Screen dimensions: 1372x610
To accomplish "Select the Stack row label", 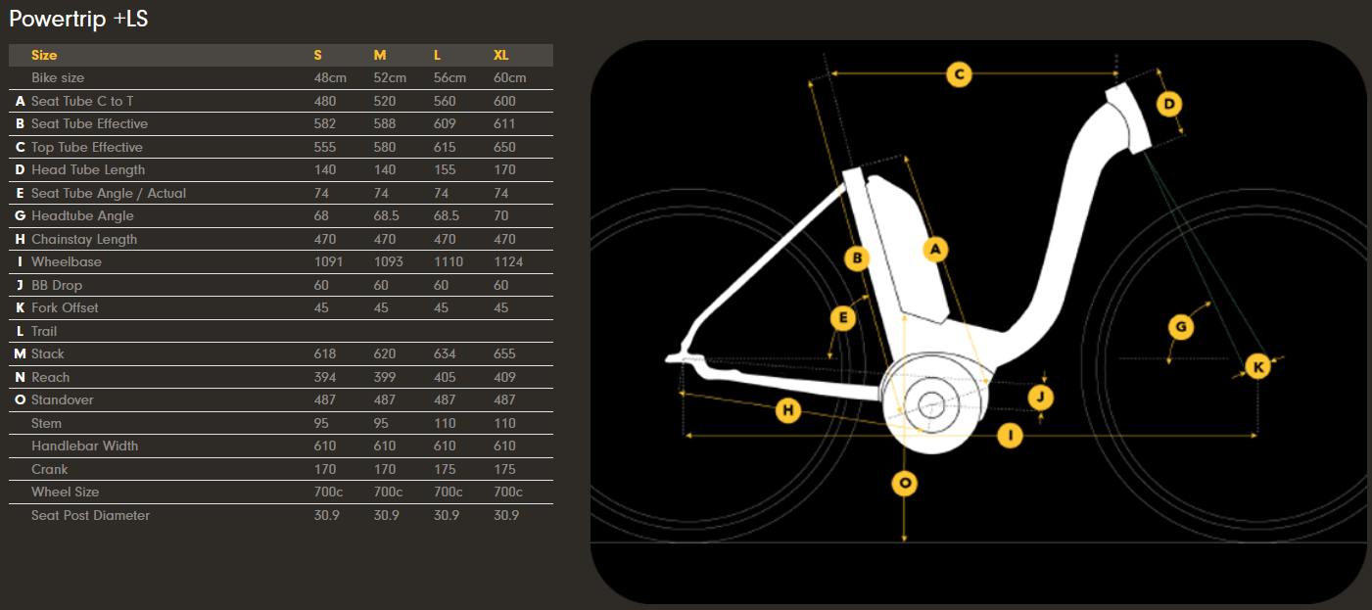I will point(47,353).
